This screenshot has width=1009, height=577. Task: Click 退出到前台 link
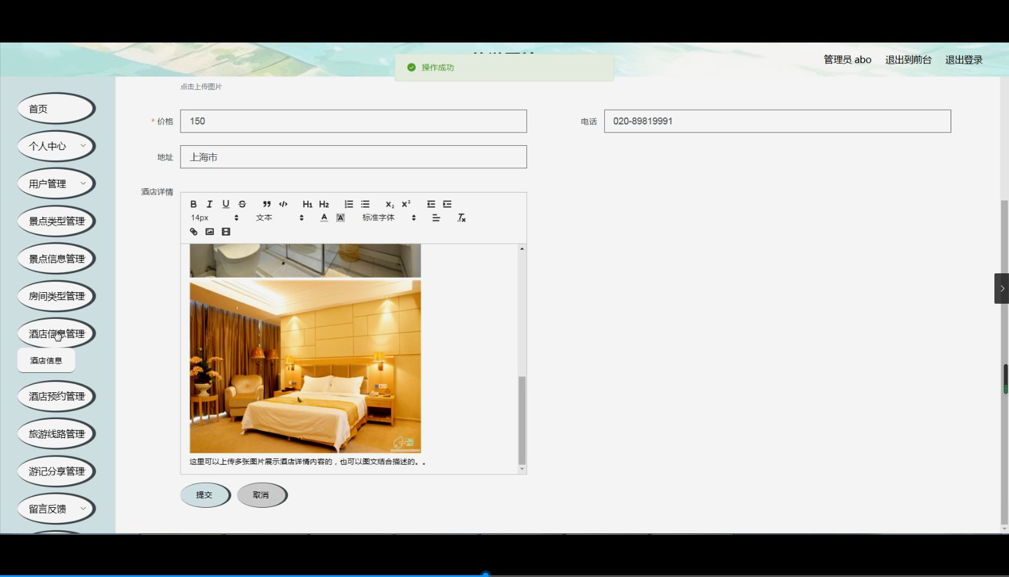coord(908,60)
